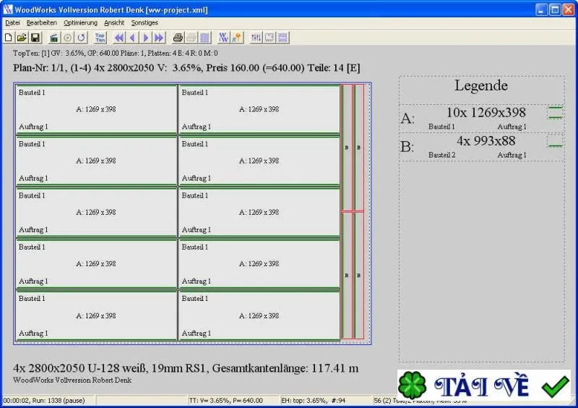578x408 pixels.
Task: Open a project with the folder icon
Action: [22, 38]
